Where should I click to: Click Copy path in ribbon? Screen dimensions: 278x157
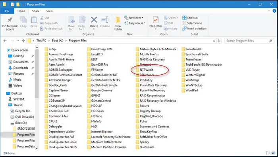pos(49,23)
